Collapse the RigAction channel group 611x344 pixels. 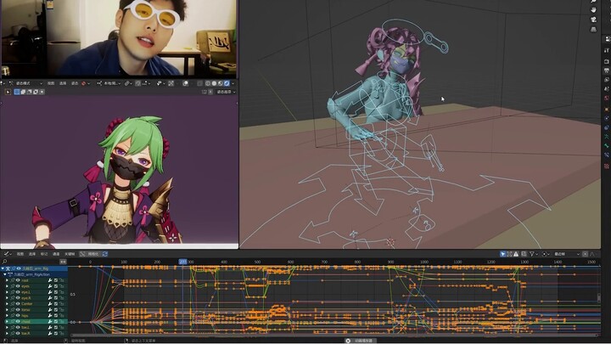(5, 274)
